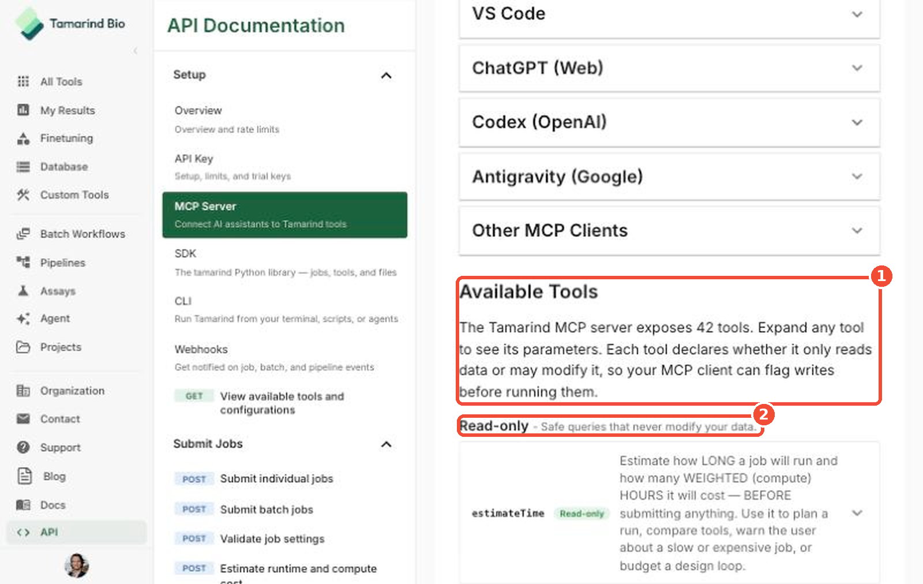Open the Blog document icon
Viewport: 923px width, 584px height.
25,476
